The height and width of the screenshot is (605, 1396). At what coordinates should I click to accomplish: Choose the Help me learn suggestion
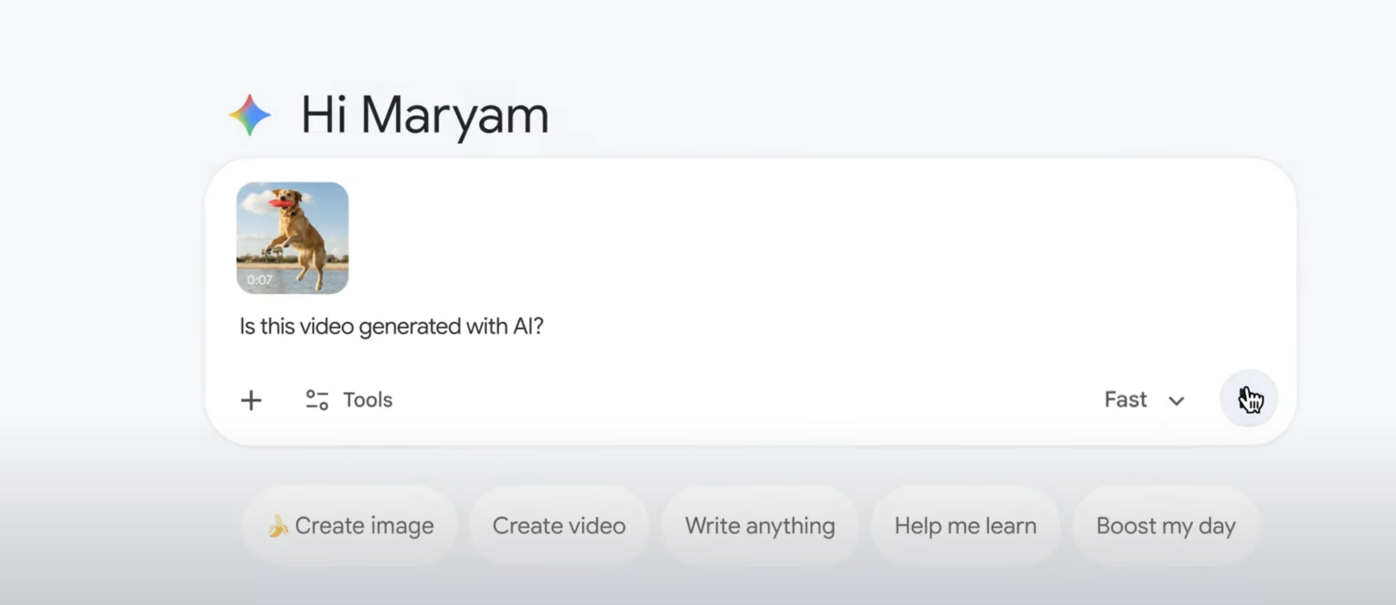coord(966,525)
